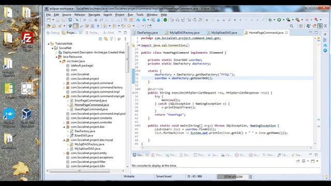Select UsersPageCommand.java in the tree

point(91,110)
